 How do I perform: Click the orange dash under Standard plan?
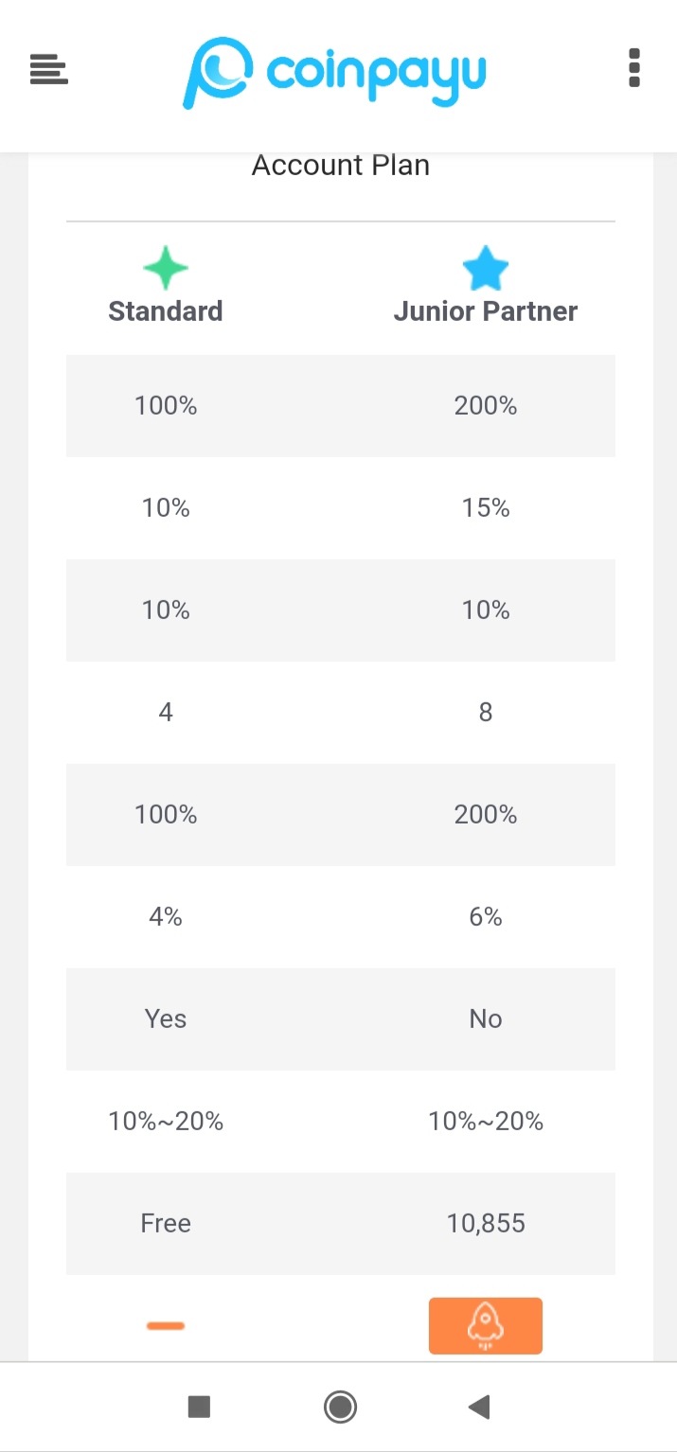point(166,1325)
